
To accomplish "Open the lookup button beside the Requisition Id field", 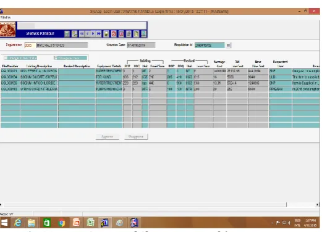I will point(229,45).
